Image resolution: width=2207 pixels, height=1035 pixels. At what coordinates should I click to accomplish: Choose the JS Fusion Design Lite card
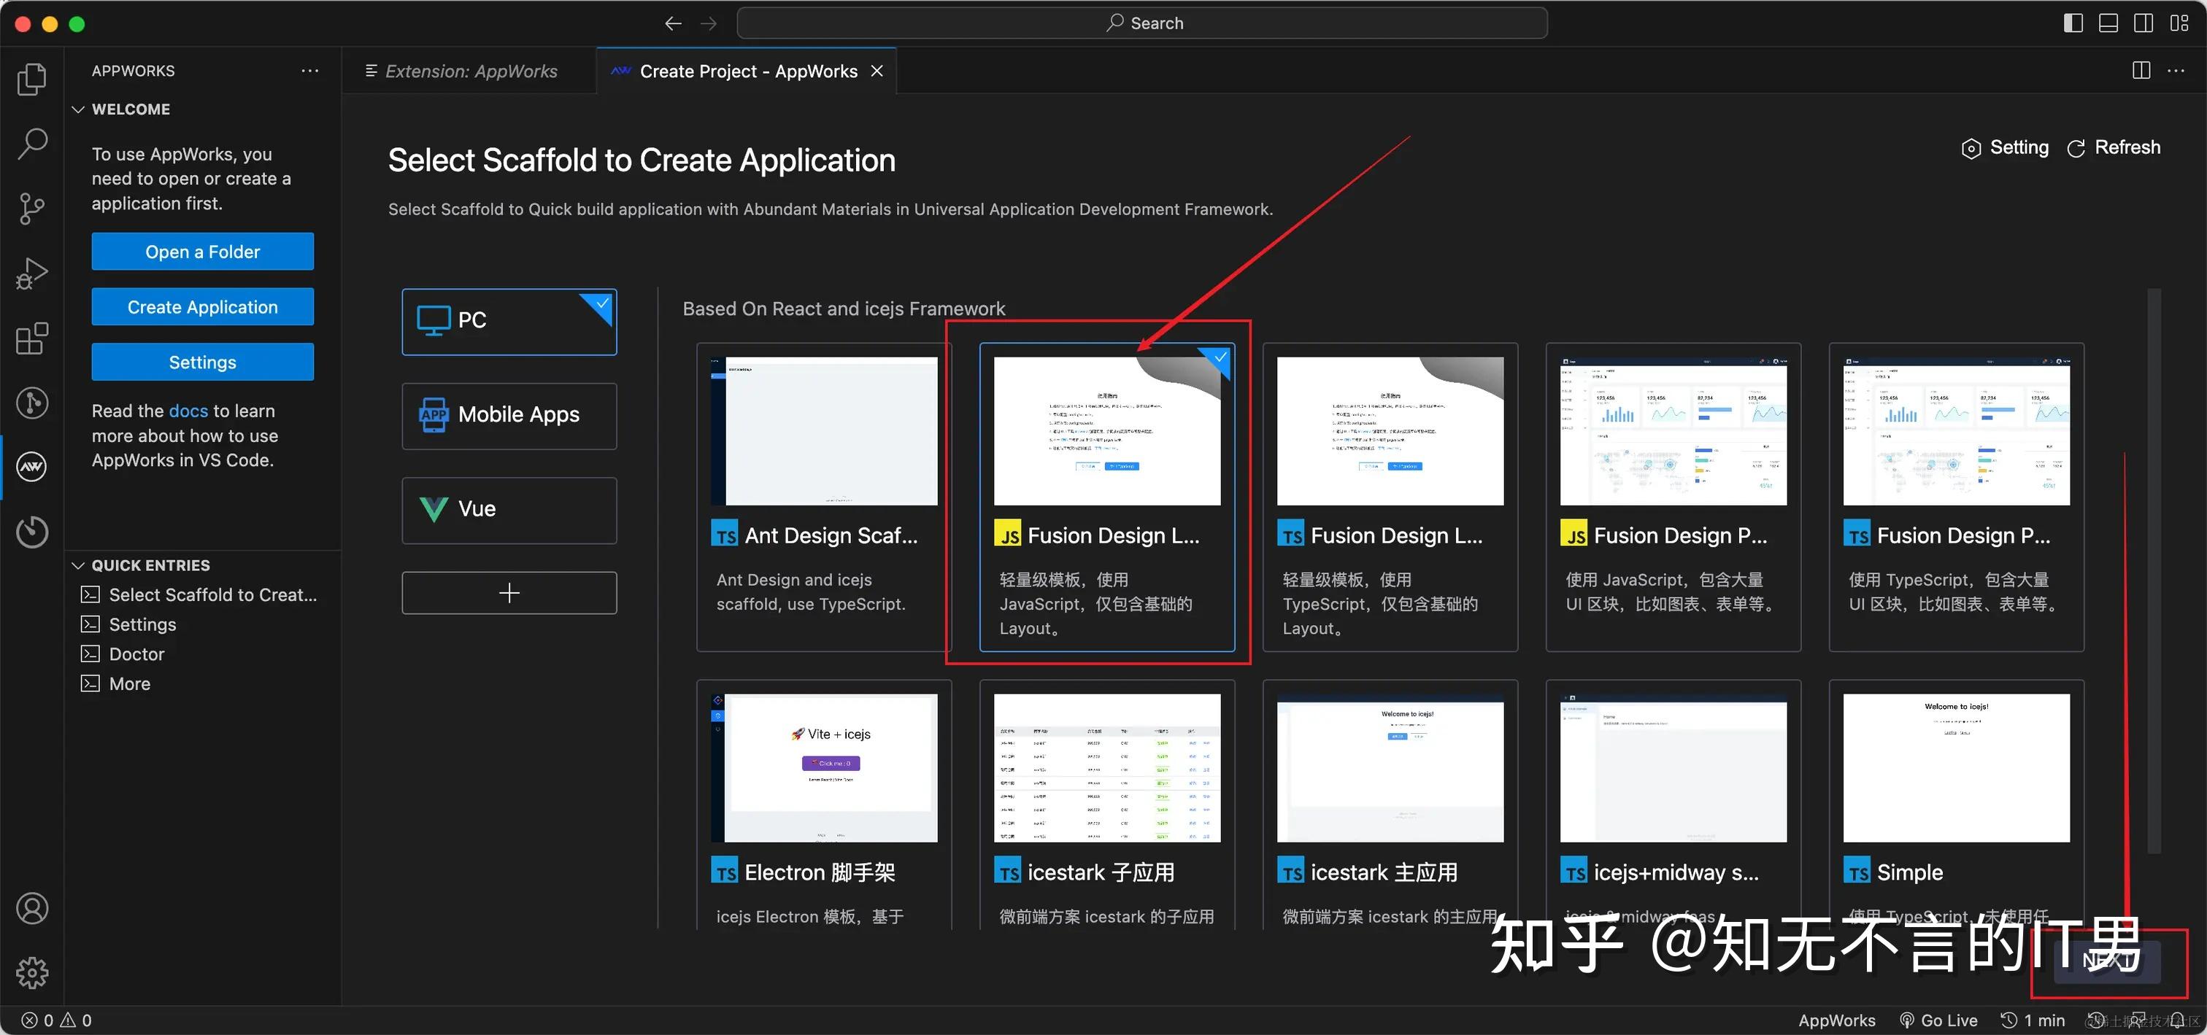click(x=1107, y=497)
